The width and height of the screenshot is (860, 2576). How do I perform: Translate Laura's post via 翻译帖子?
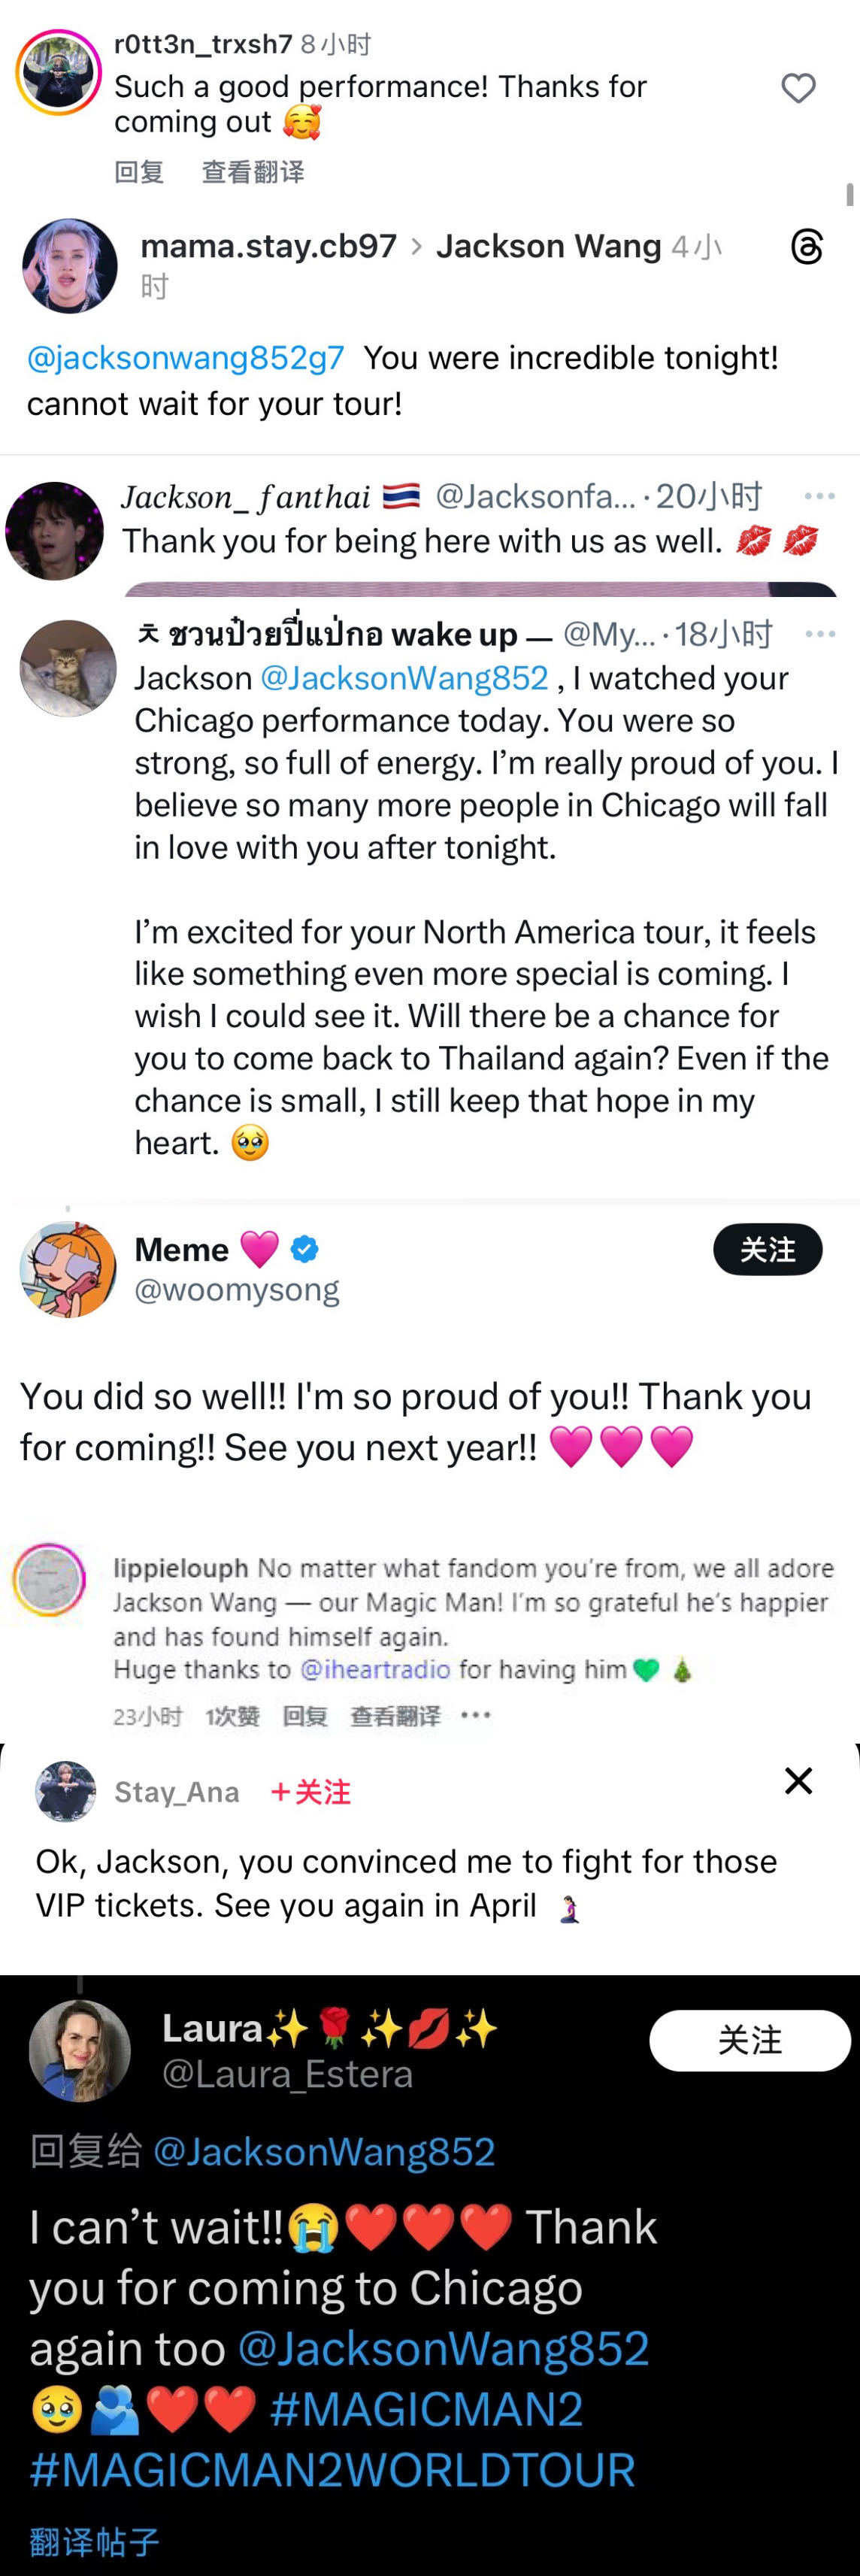(94, 2542)
